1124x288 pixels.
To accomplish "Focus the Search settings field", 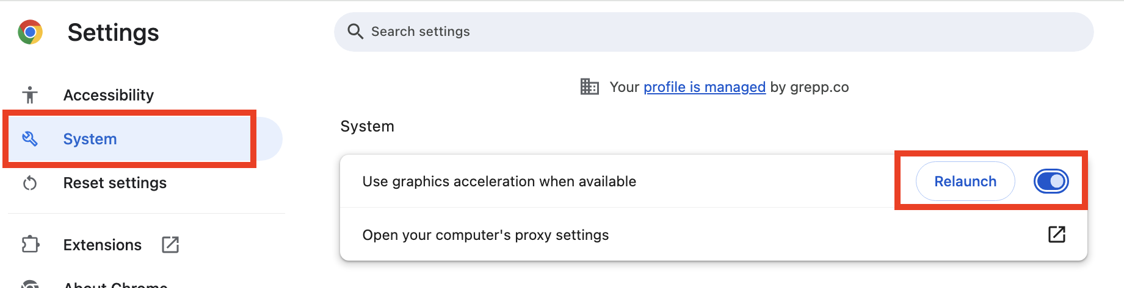I will 714,32.
